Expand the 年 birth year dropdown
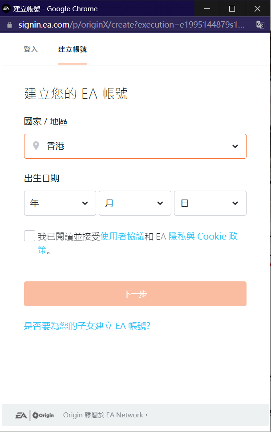The width and height of the screenshot is (271, 432). (x=60, y=203)
